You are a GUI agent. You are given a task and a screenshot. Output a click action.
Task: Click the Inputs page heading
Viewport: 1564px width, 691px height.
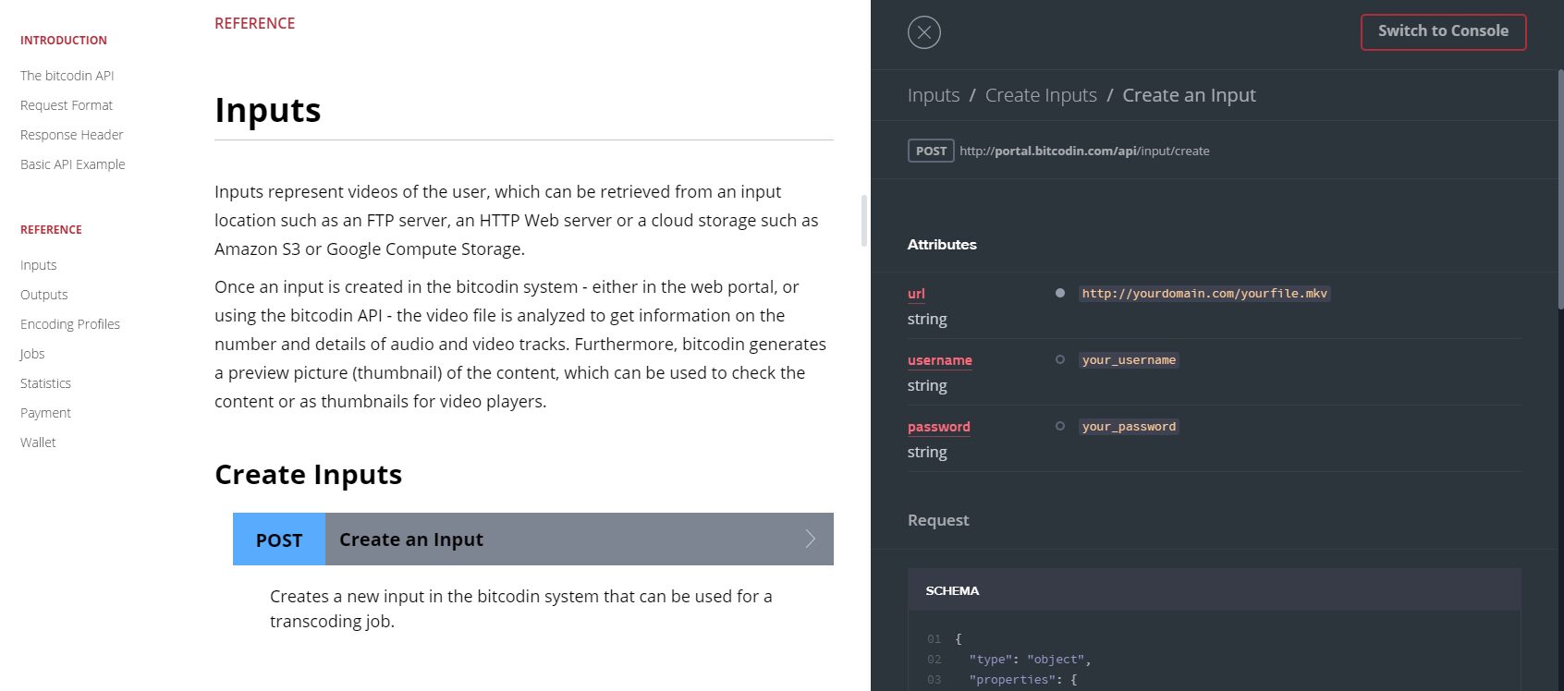(x=268, y=110)
